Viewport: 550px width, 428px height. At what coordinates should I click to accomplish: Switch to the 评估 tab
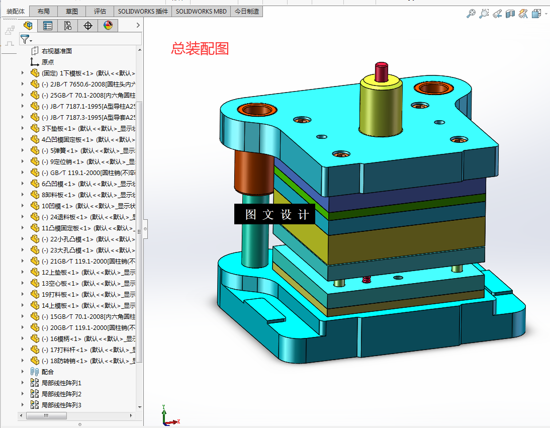pos(100,11)
